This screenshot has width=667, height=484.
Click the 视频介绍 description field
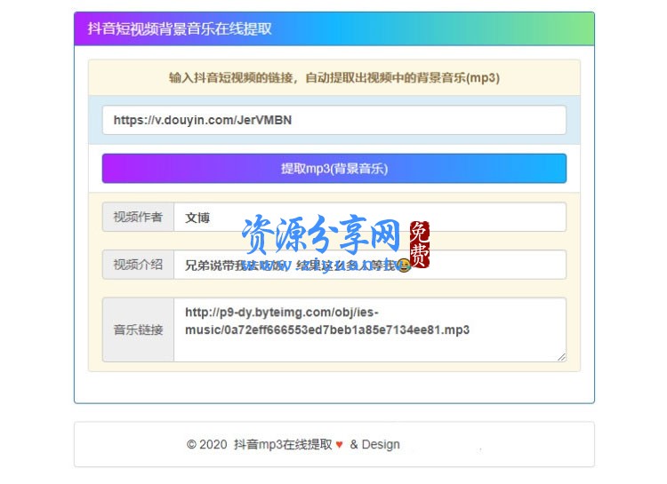[x=370, y=265]
